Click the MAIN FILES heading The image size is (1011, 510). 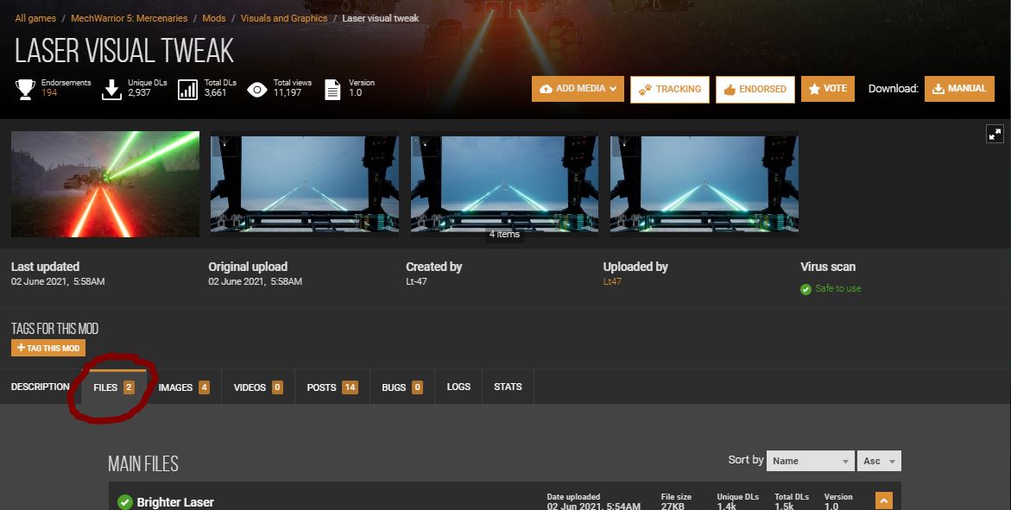click(143, 463)
